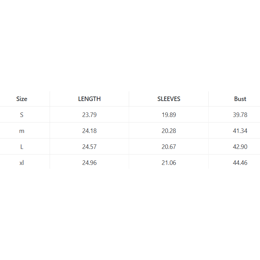Click length value 23.79
The height and width of the screenshot is (260, 260).
click(89, 115)
